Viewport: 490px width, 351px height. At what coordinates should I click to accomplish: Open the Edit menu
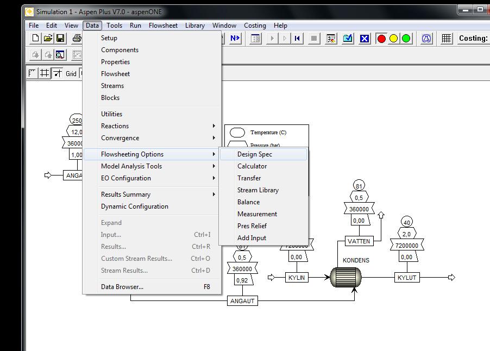coord(52,26)
